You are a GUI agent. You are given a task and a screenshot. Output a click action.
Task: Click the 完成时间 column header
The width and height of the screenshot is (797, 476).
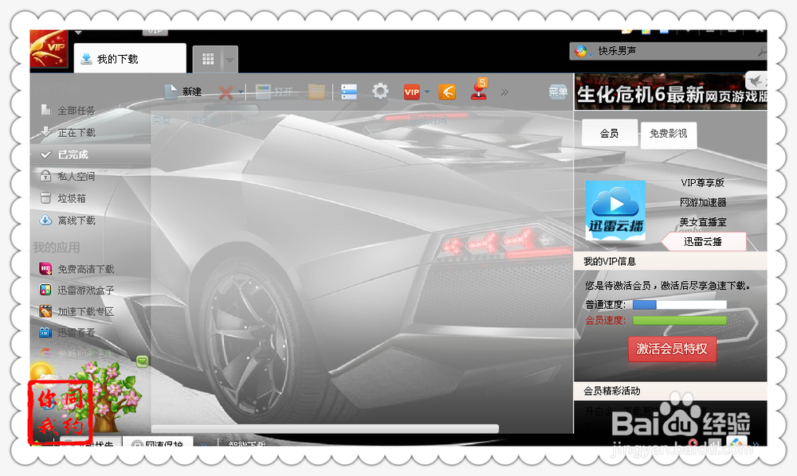coord(429,119)
